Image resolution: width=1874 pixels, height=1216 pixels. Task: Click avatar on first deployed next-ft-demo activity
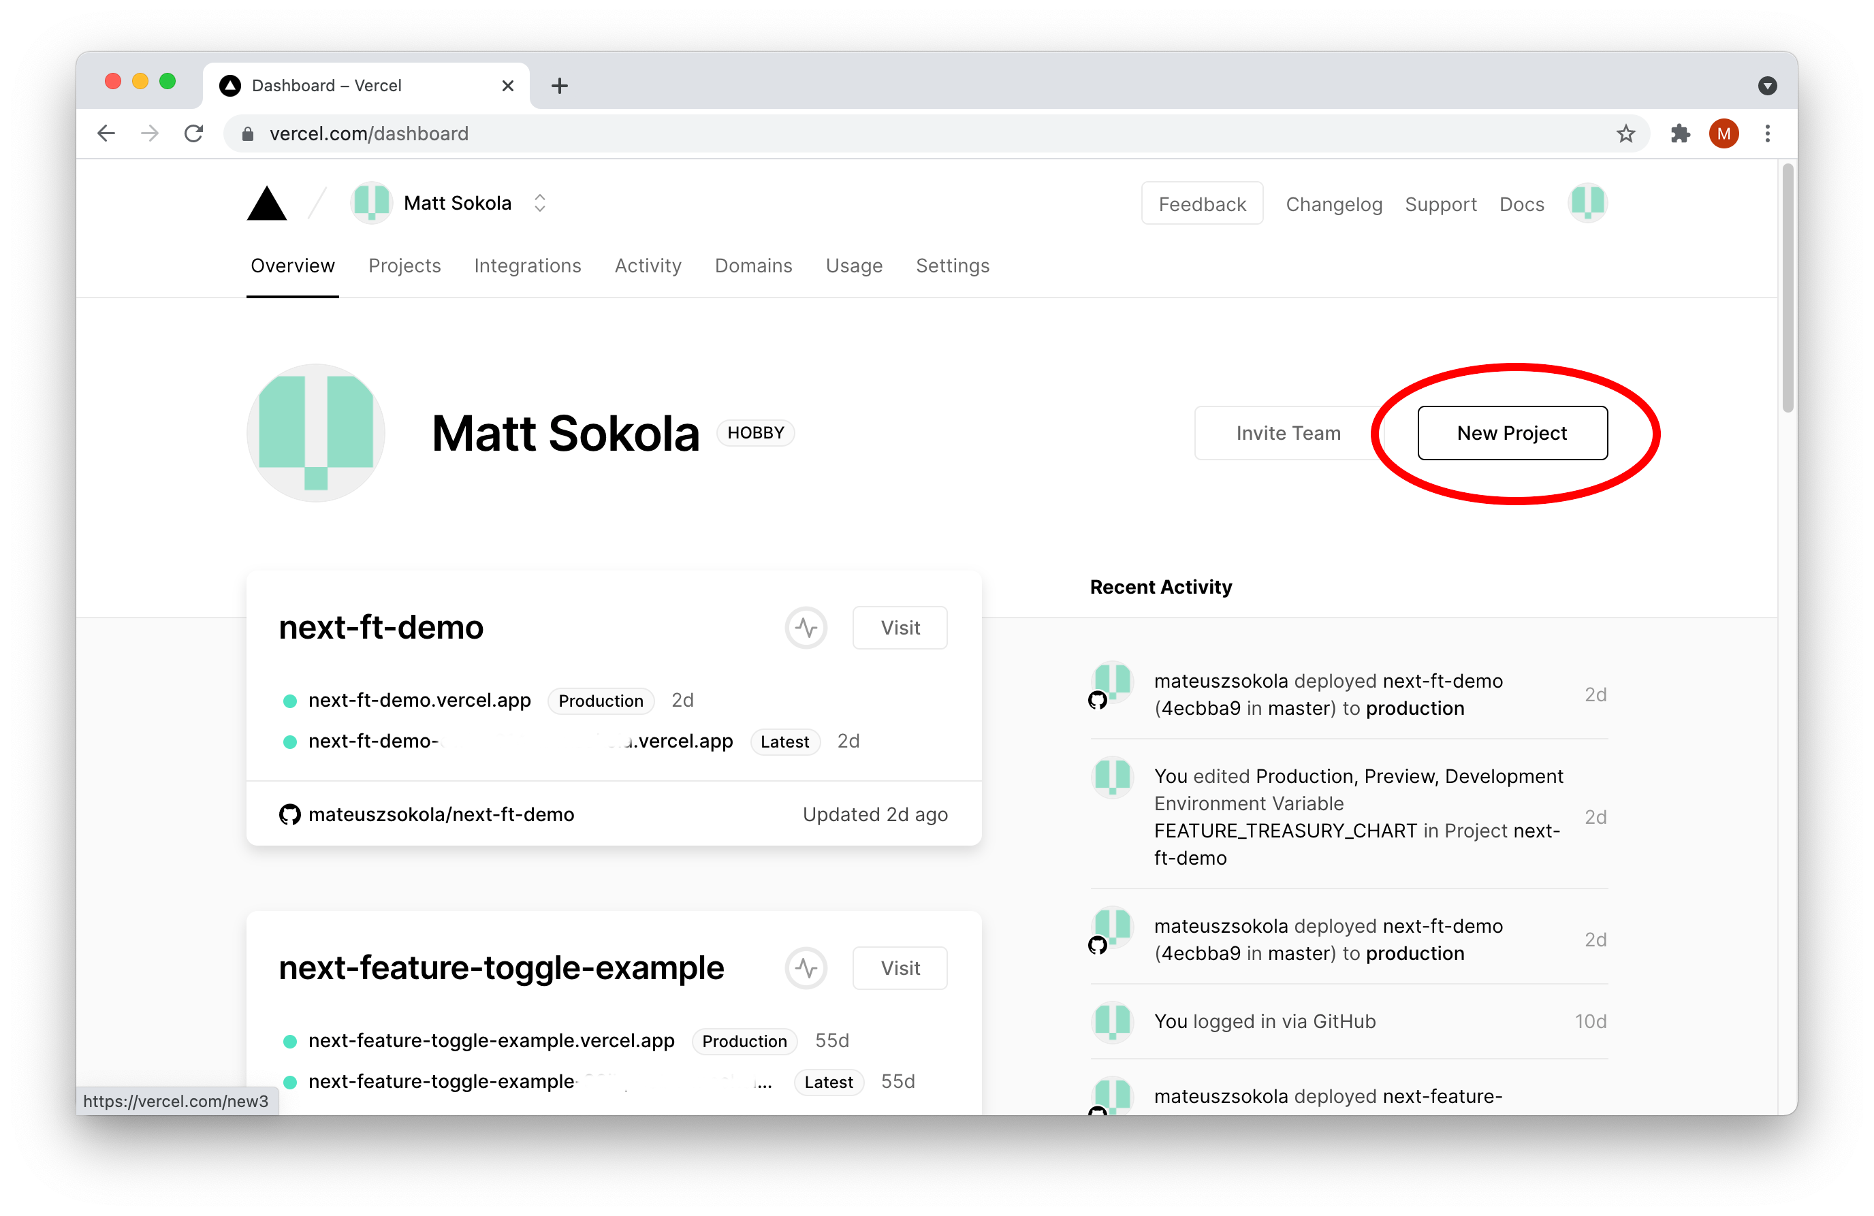(1112, 682)
